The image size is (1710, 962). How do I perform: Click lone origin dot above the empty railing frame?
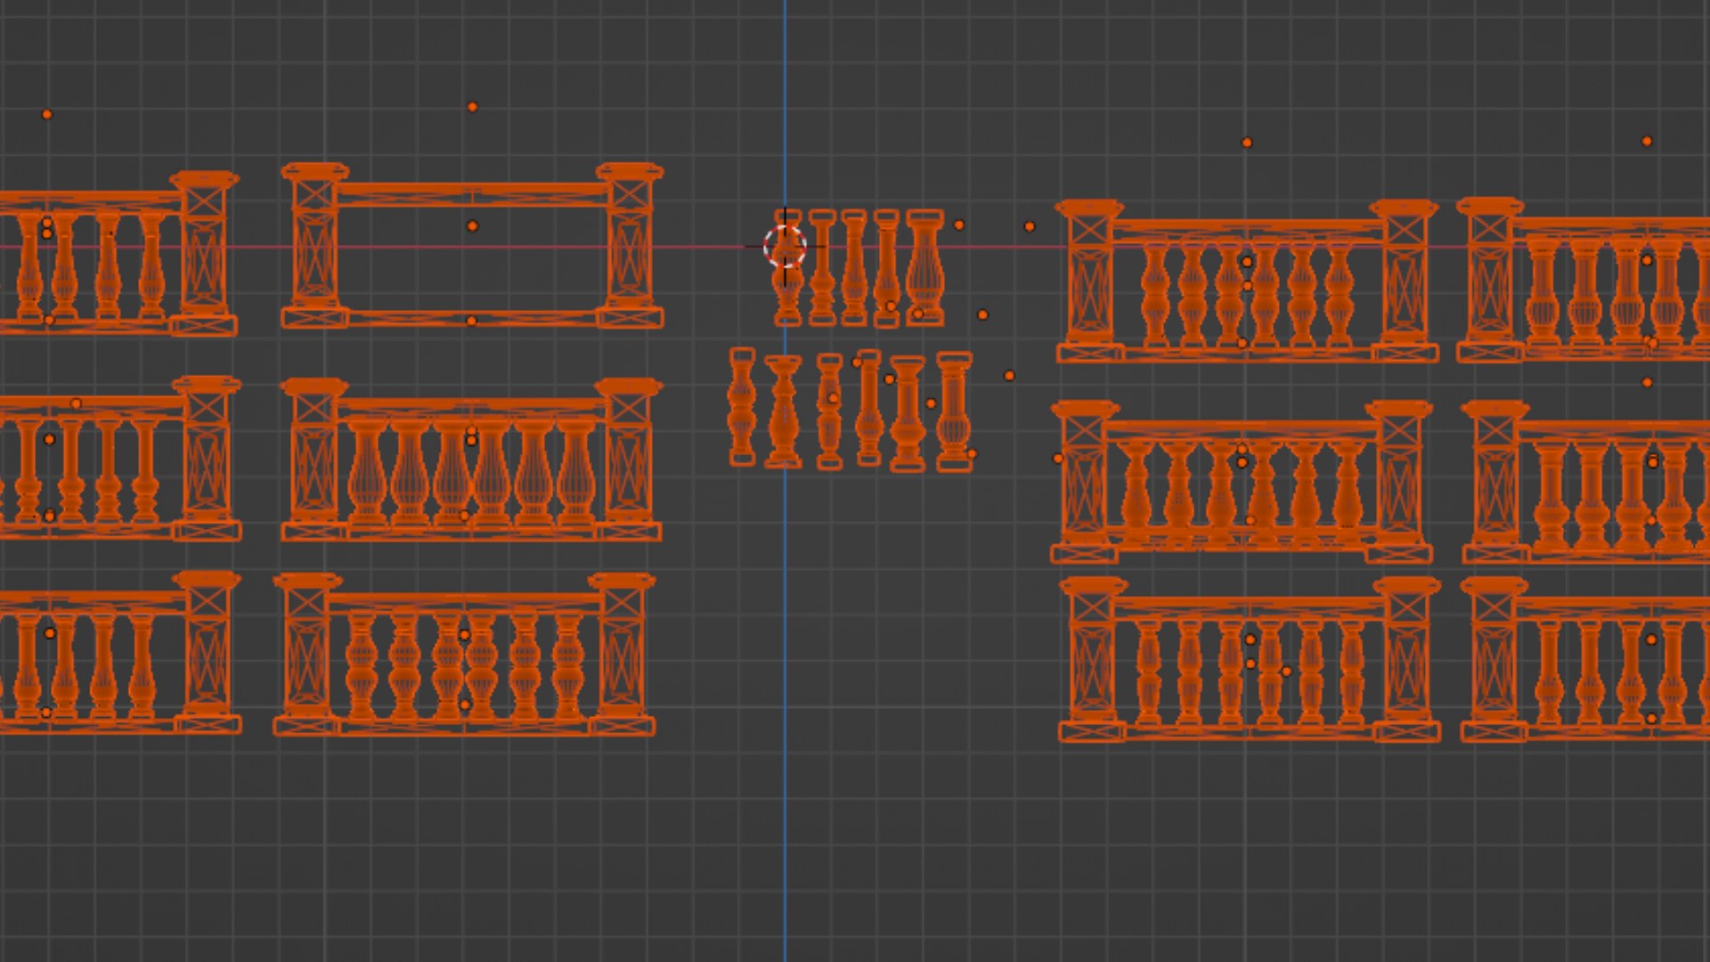pyautogui.click(x=472, y=107)
